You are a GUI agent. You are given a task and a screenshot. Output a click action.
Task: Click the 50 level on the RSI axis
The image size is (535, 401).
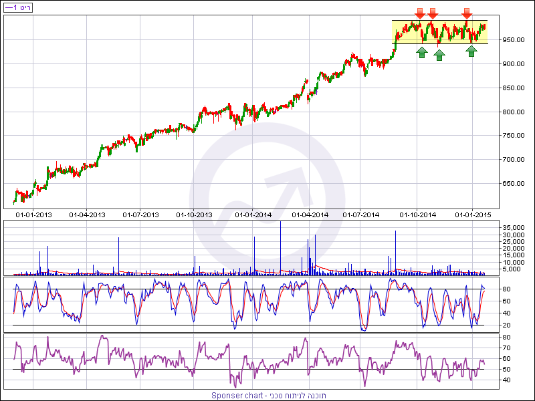point(507,370)
